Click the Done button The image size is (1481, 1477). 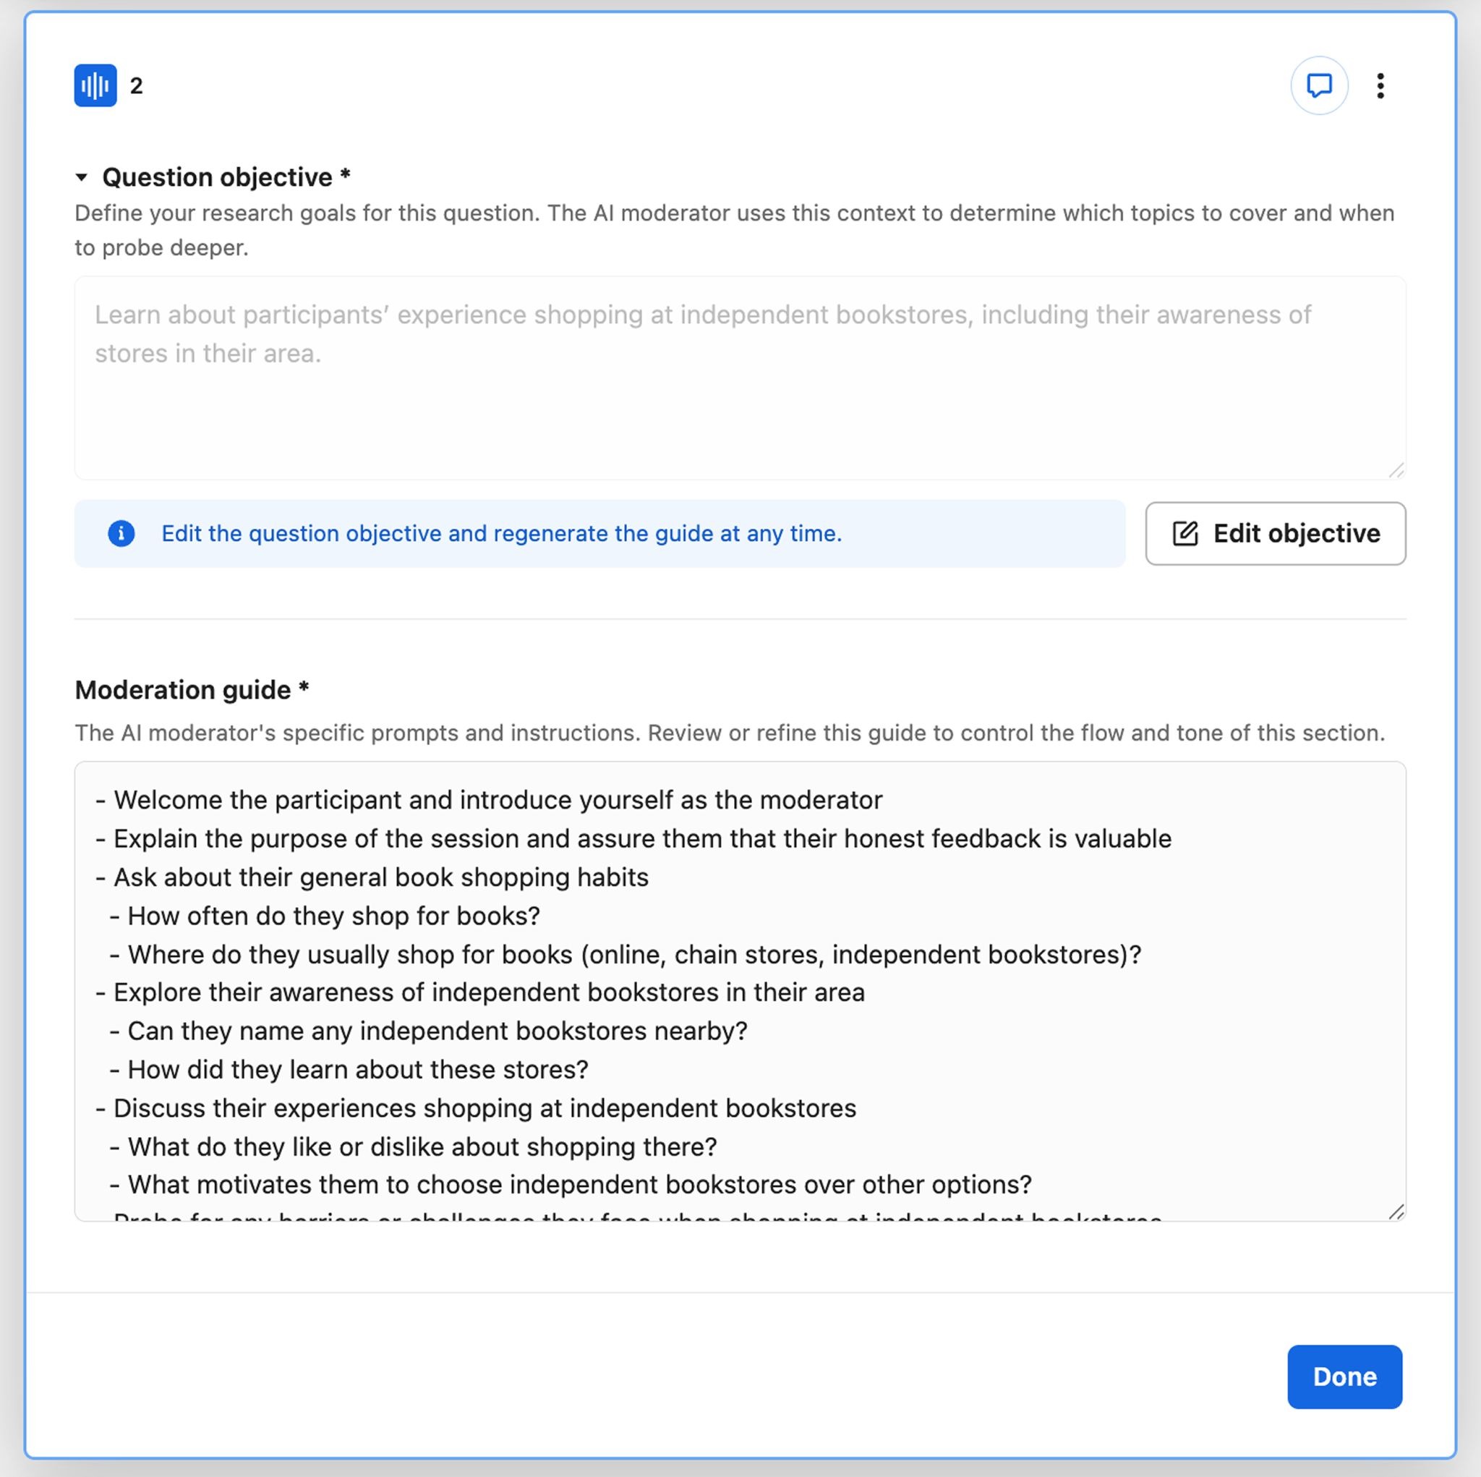1344,1376
